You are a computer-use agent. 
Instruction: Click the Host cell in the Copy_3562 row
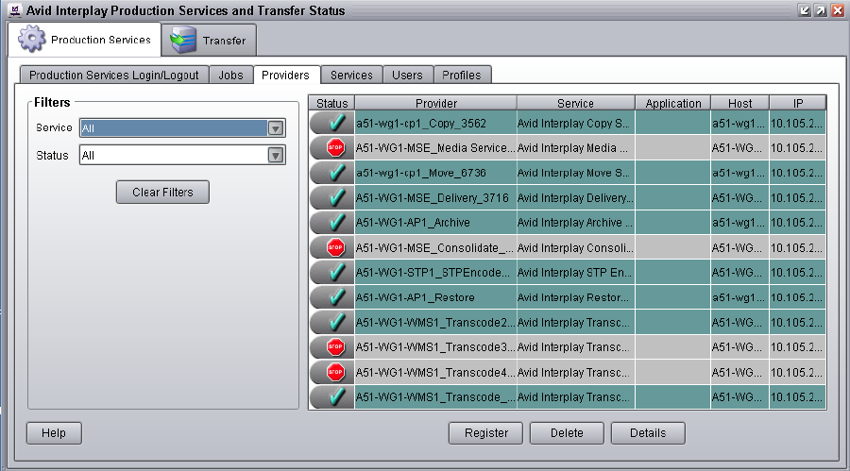pos(739,123)
